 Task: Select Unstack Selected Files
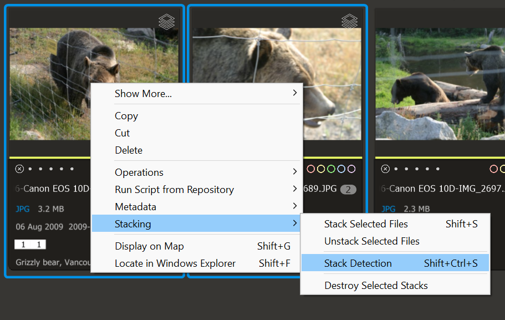(395, 241)
